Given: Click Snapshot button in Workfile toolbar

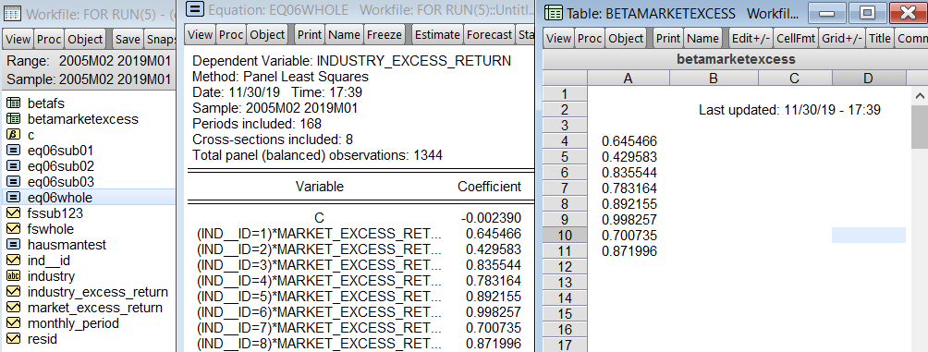Looking at the screenshot, I should coord(160,39).
